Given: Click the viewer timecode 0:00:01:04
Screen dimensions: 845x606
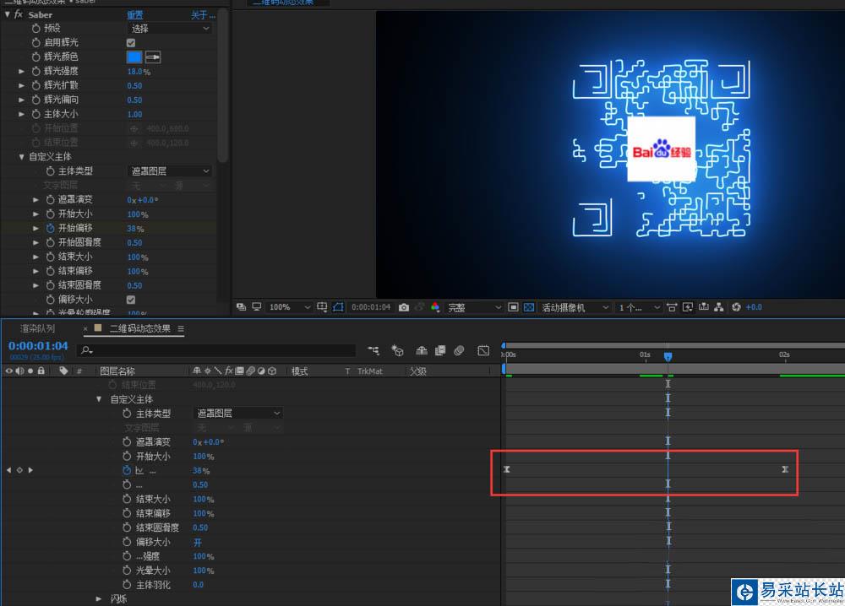Looking at the screenshot, I should click(371, 306).
